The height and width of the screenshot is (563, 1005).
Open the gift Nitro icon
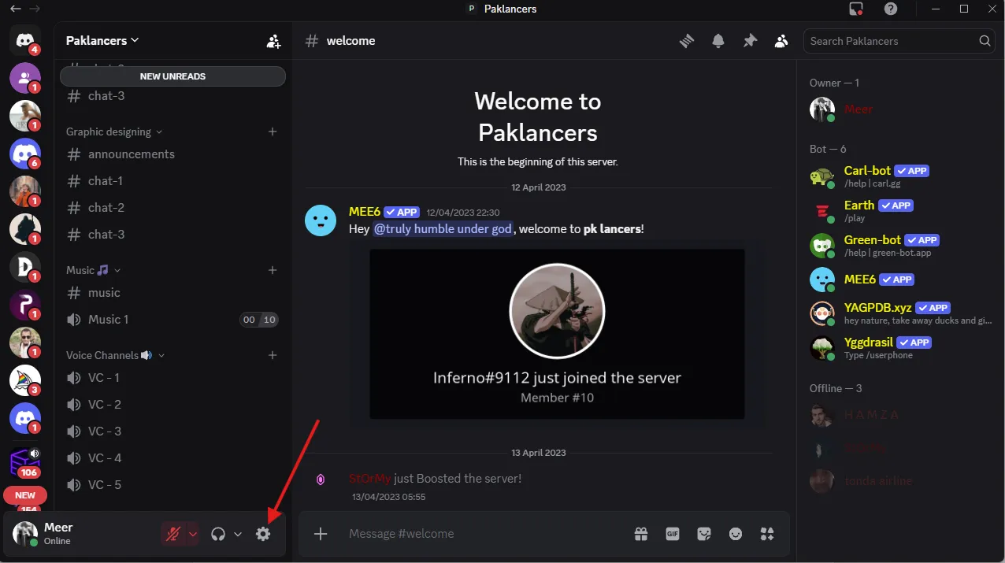(x=641, y=534)
